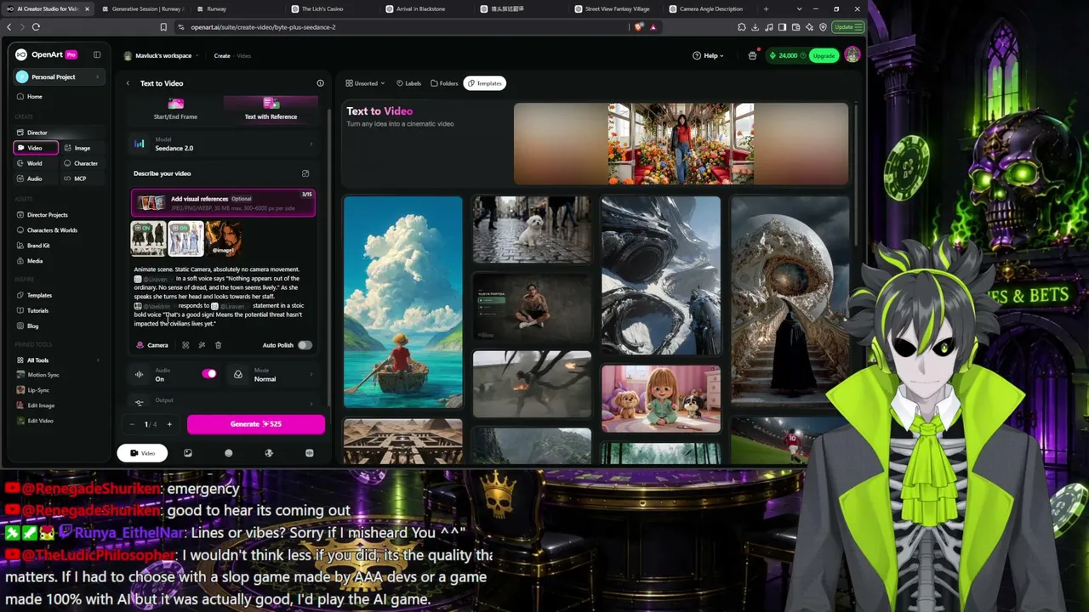
Task: Open the Unsorted dropdown
Action: click(x=365, y=83)
